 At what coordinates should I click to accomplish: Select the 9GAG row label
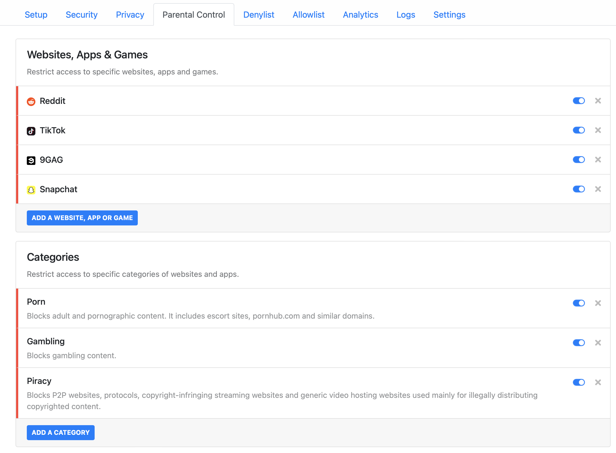[51, 160]
